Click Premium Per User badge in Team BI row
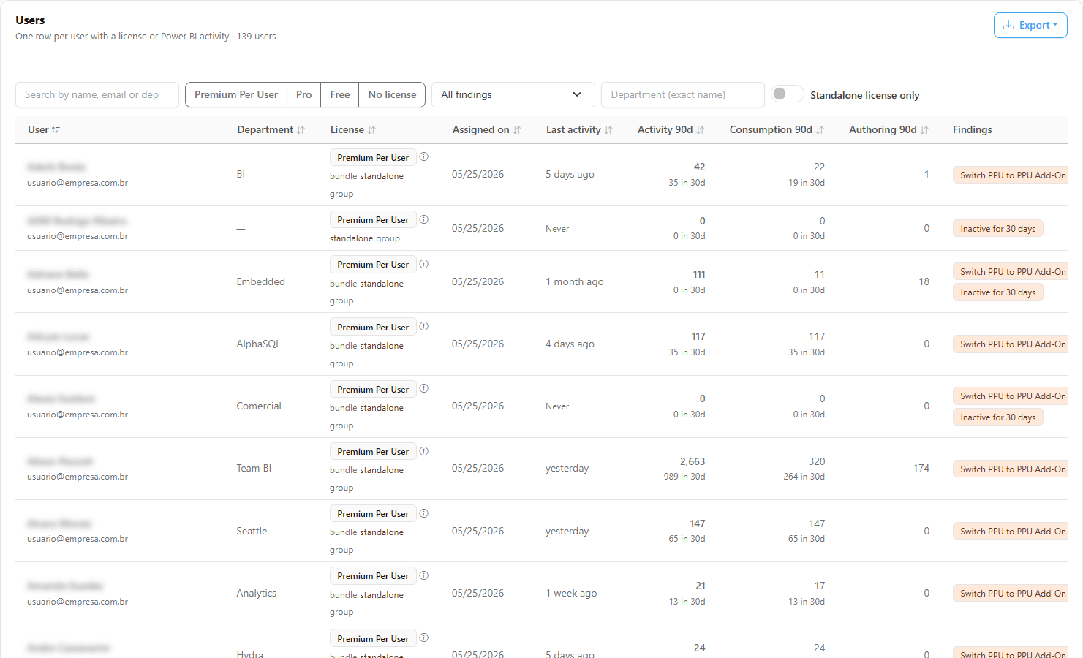 pos(373,452)
